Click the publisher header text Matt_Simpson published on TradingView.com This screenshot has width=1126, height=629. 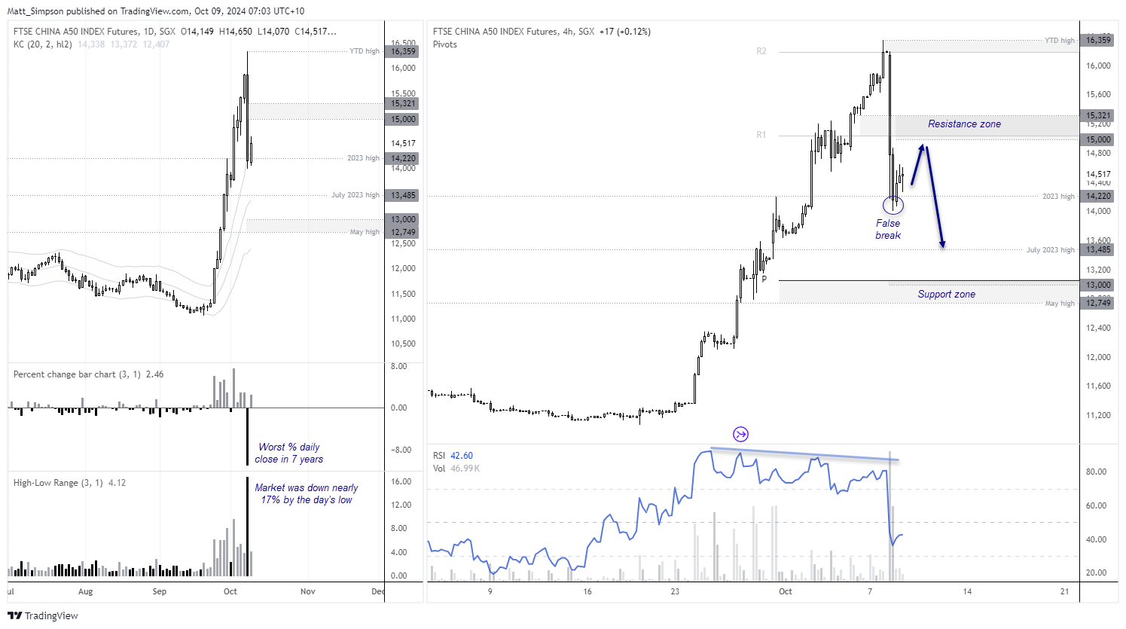[x=99, y=11]
